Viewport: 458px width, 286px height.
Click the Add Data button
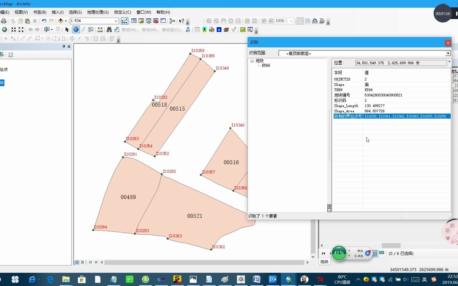(x=61, y=21)
